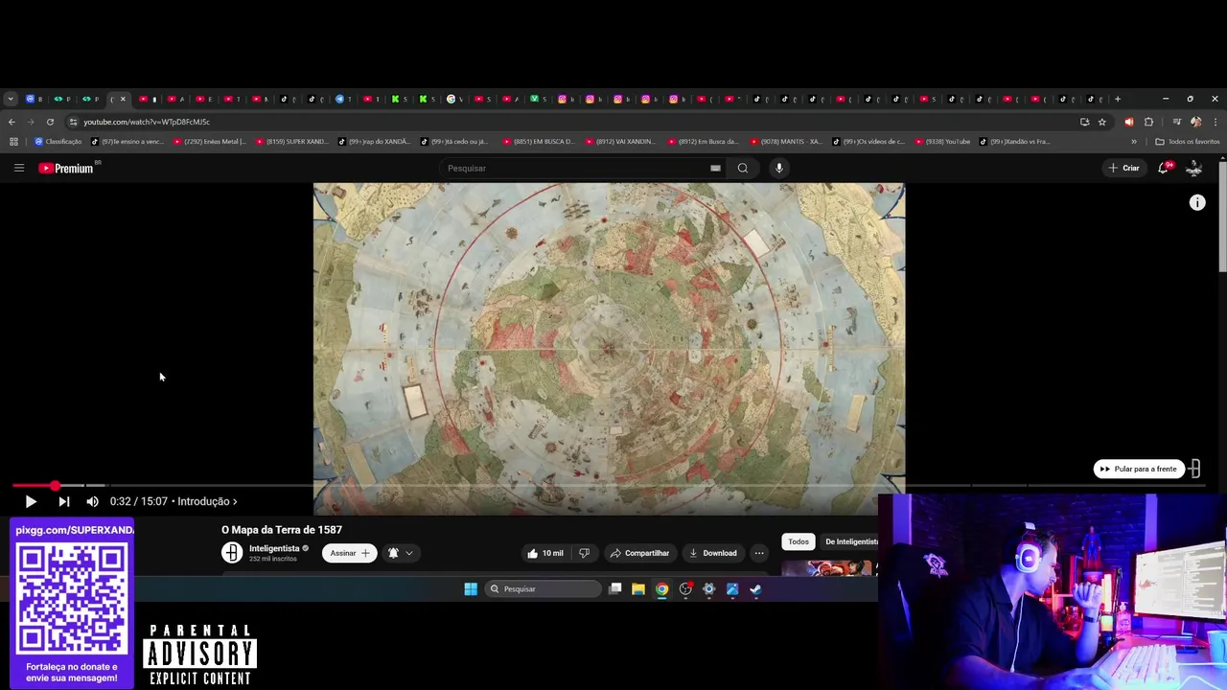The image size is (1227, 690).
Task: Click the taskbar Pesquisar search box
Action: 542,589
